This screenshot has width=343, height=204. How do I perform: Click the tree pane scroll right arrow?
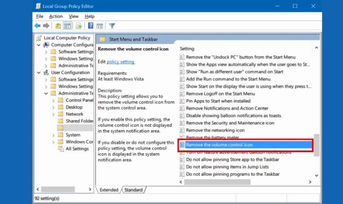90,189
